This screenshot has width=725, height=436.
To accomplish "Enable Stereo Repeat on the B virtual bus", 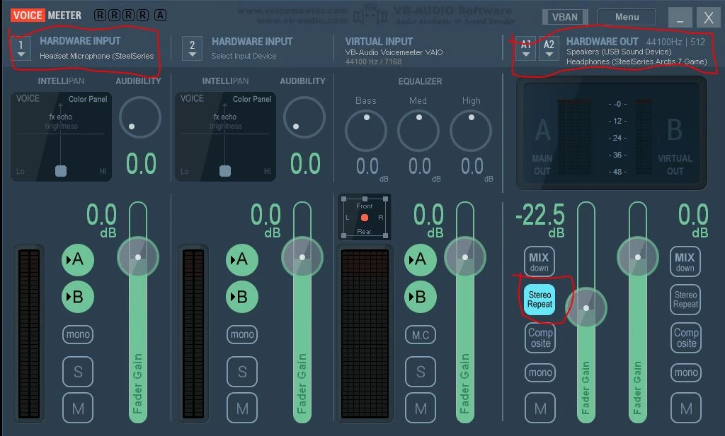I will [x=685, y=300].
